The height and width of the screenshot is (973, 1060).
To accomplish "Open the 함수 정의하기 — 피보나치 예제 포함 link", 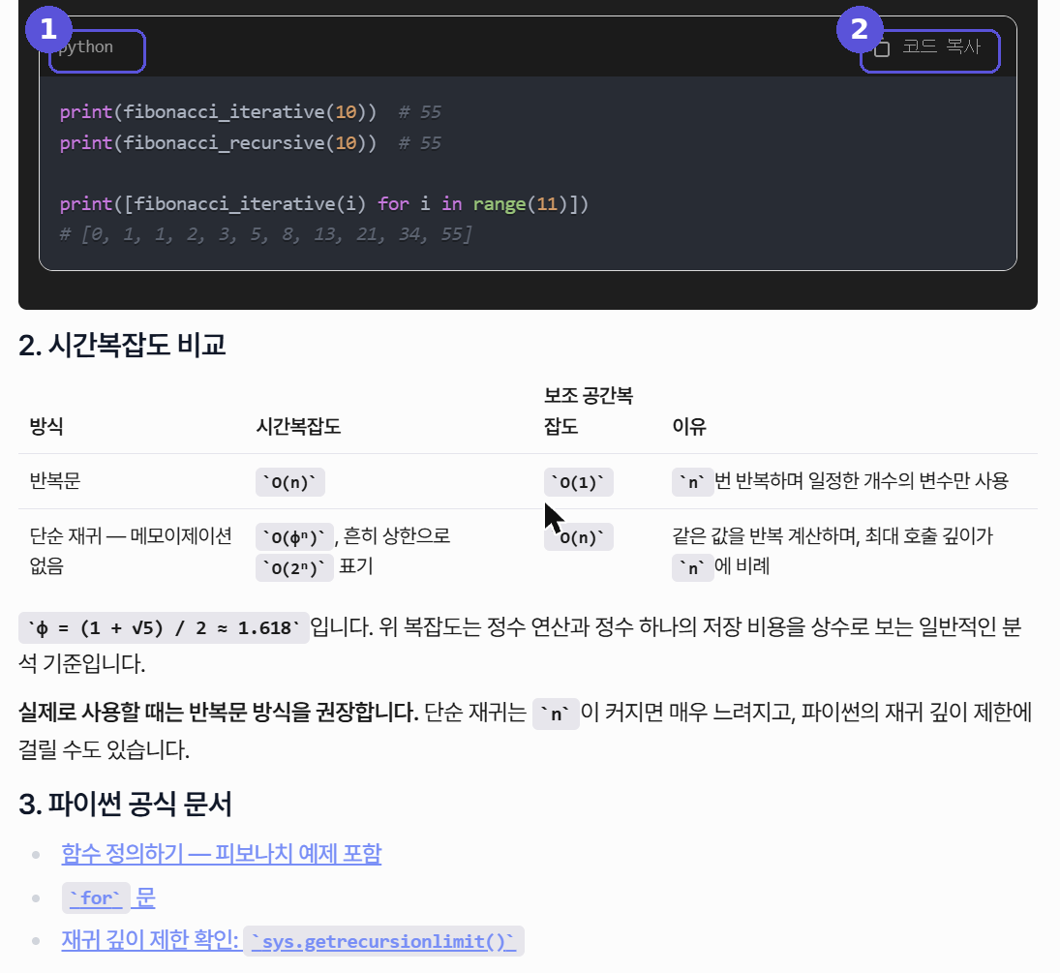I will pos(221,853).
